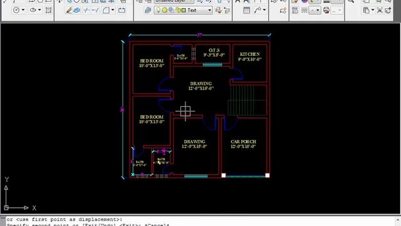This screenshot has width=401, height=226.
Task: Select the pencil edit tool icon
Action: pos(68,10)
